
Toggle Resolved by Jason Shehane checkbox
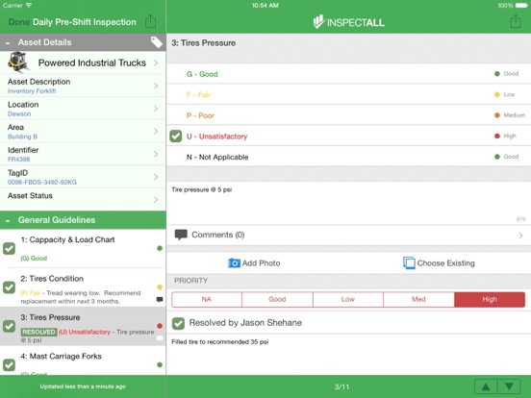point(179,323)
